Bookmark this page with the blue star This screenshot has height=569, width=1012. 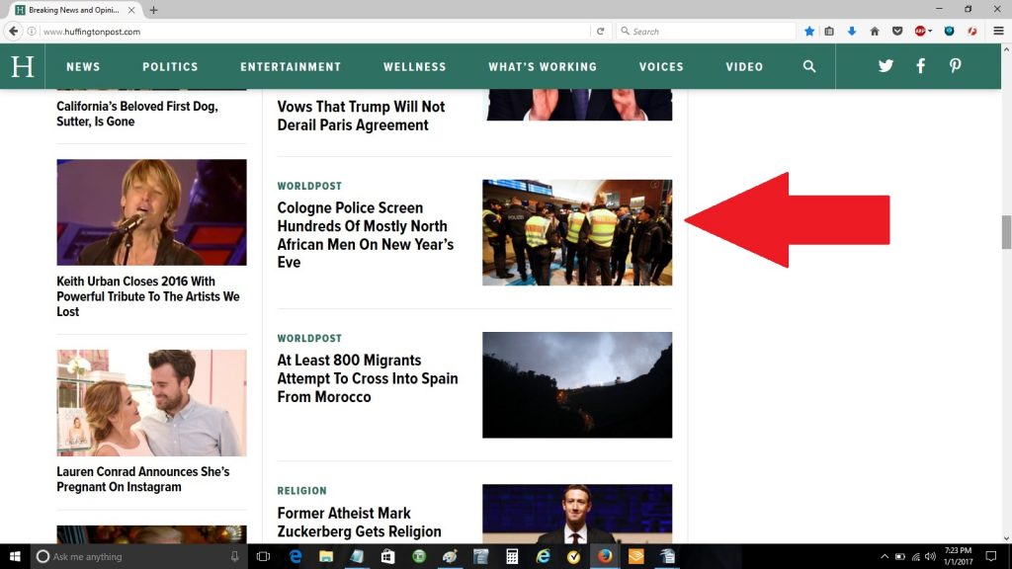tap(809, 31)
